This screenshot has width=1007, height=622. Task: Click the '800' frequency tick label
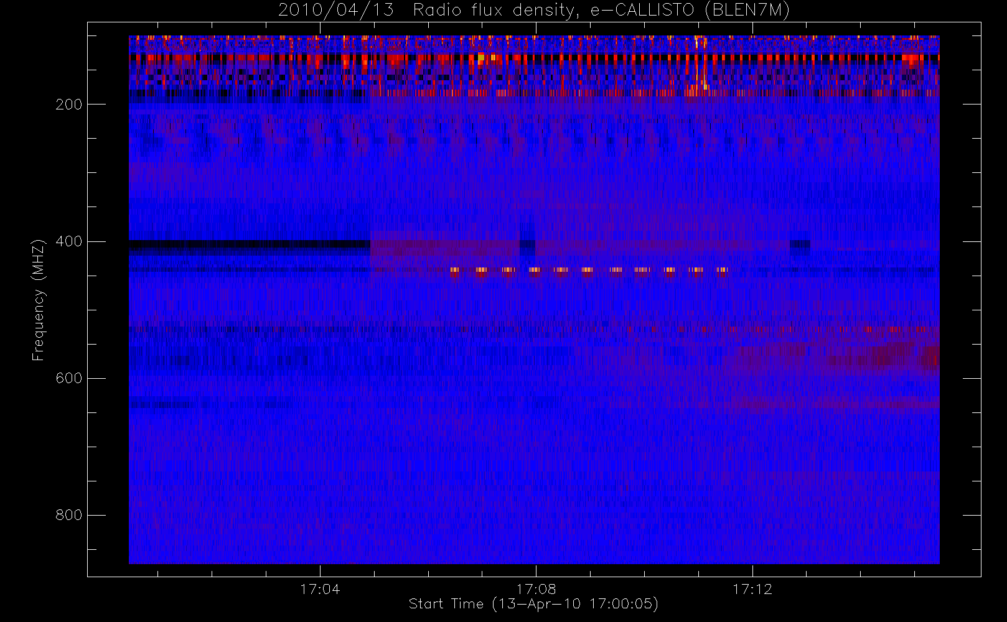point(68,515)
